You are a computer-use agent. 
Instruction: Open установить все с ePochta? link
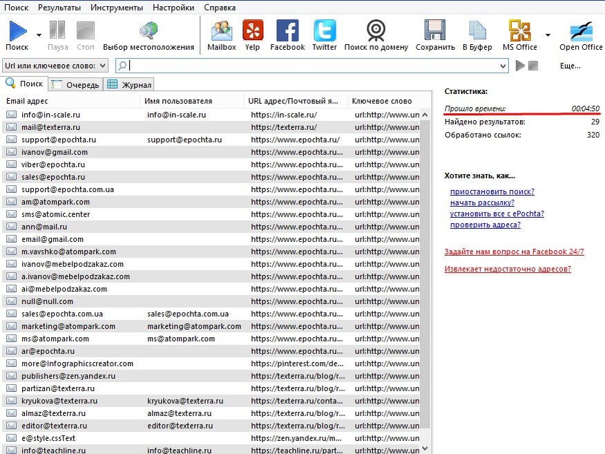(497, 214)
